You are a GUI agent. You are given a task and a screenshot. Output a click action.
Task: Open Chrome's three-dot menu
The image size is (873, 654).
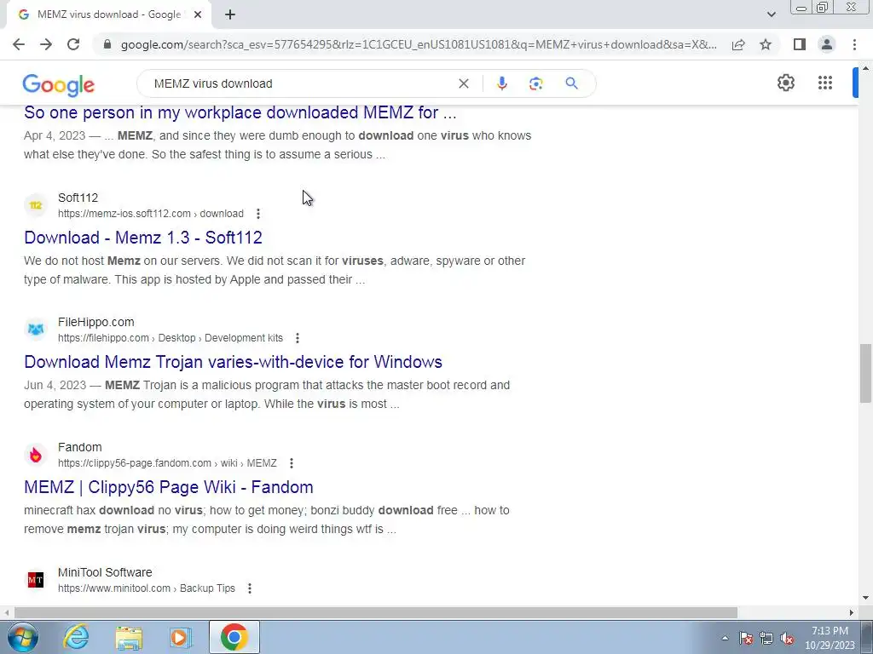click(854, 44)
